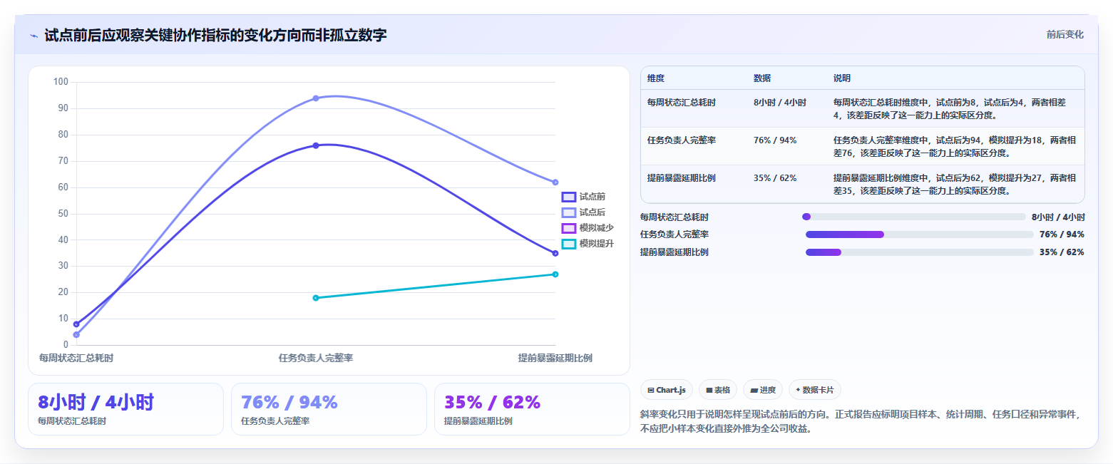Select the 试点后 data point at 62
This screenshot has width=1113, height=464.
click(555, 182)
